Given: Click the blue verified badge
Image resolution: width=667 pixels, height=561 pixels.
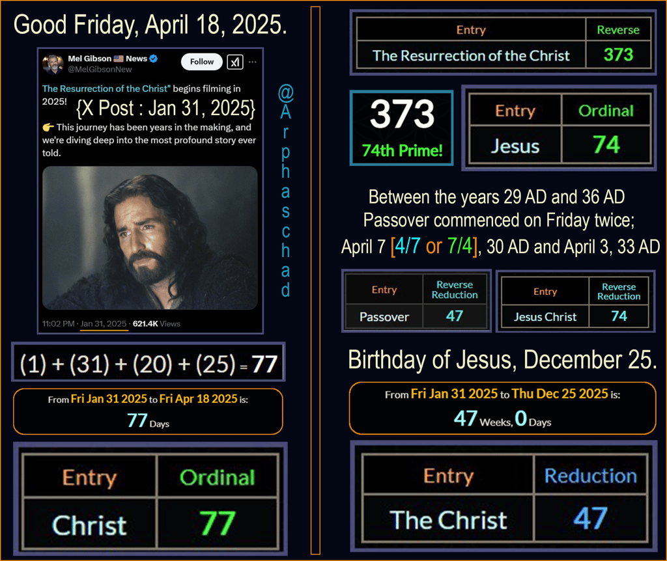Looking at the screenshot, I should click(154, 59).
